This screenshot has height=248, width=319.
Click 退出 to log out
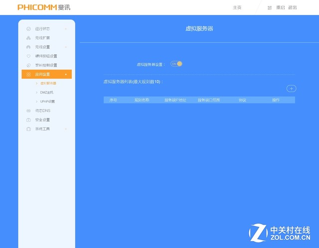click(x=293, y=7)
